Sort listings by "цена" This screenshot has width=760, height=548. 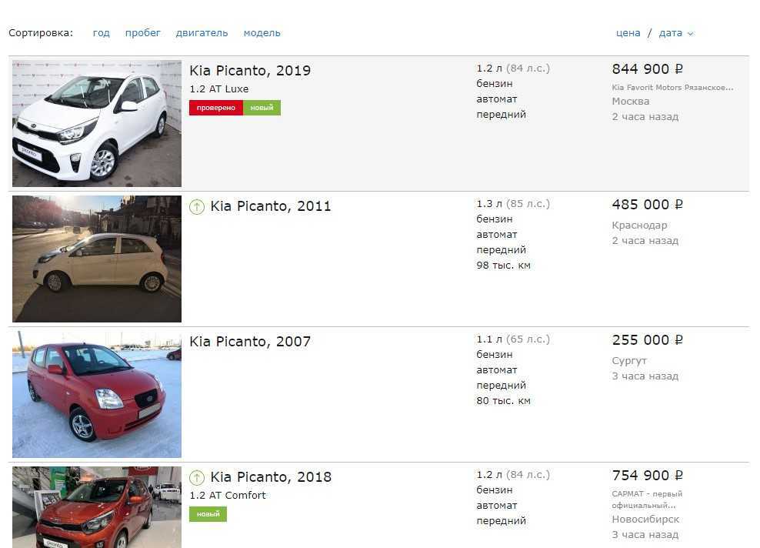pyautogui.click(x=628, y=33)
